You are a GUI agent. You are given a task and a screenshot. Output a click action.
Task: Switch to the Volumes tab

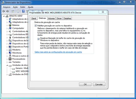point(51,18)
